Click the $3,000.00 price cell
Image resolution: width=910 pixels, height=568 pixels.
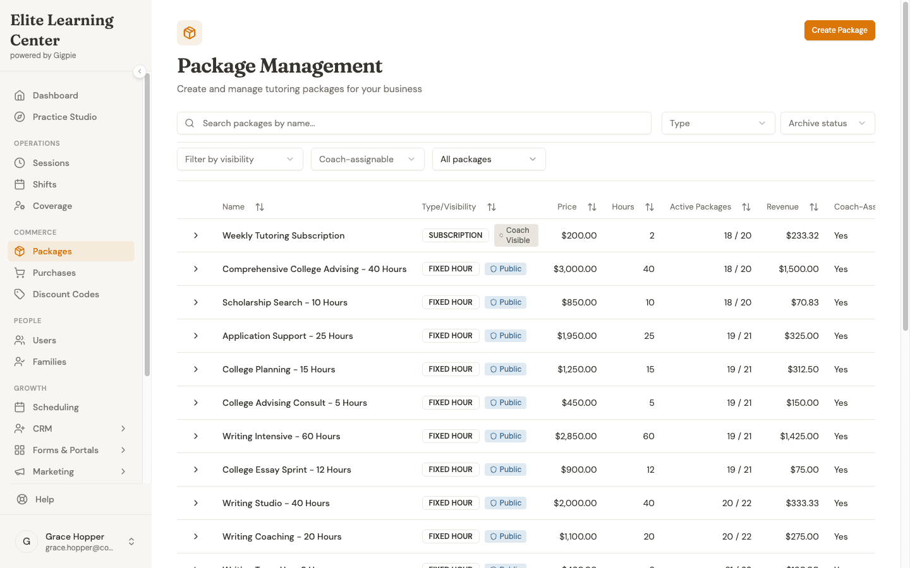coord(575,269)
